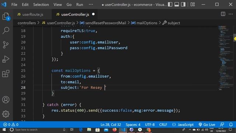Change indentation via Spaces: 4
This screenshot has height=133, width=236.
click(x=133, y=125)
